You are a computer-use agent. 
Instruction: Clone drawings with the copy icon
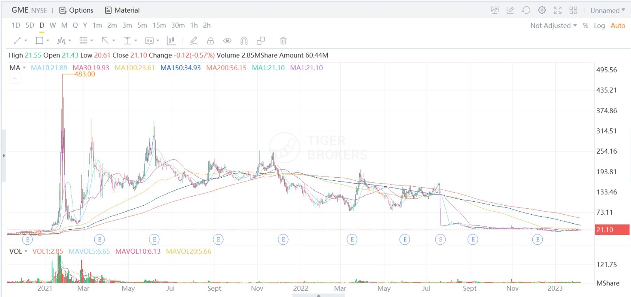[261, 41]
